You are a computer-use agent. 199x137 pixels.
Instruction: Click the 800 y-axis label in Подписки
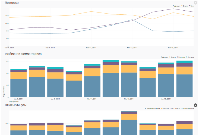pyautogui.click(x=7, y=16)
